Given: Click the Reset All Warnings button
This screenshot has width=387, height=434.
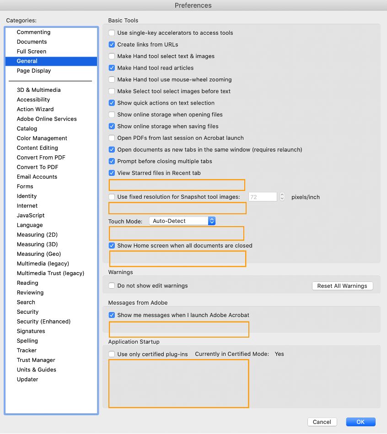Looking at the screenshot, I should (342, 286).
